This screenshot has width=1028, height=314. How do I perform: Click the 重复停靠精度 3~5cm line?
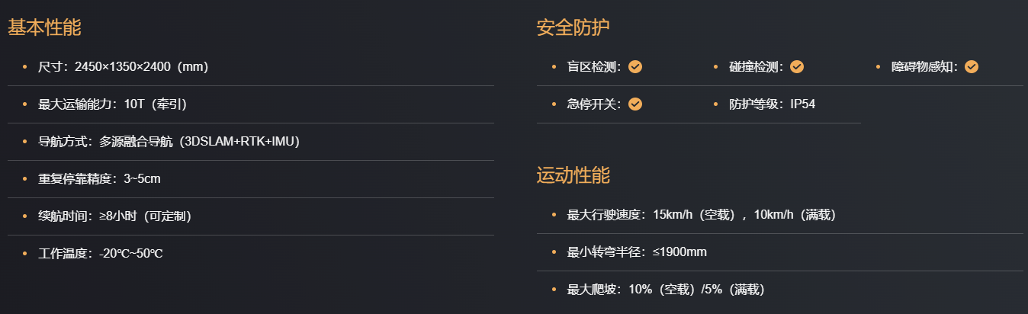(99, 179)
